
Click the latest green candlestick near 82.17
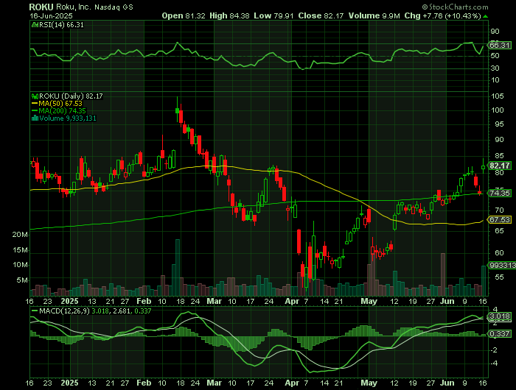pyautogui.click(x=483, y=166)
